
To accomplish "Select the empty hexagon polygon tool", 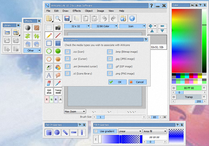I will tap(49, 59).
